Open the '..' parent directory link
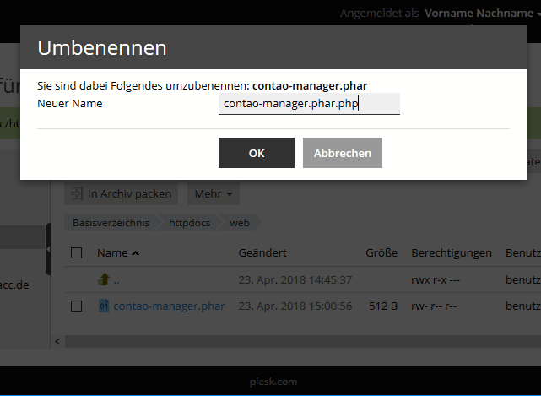The width and height of the screenshot is (541, 396). pyautogui.click(x=116, y=280)
